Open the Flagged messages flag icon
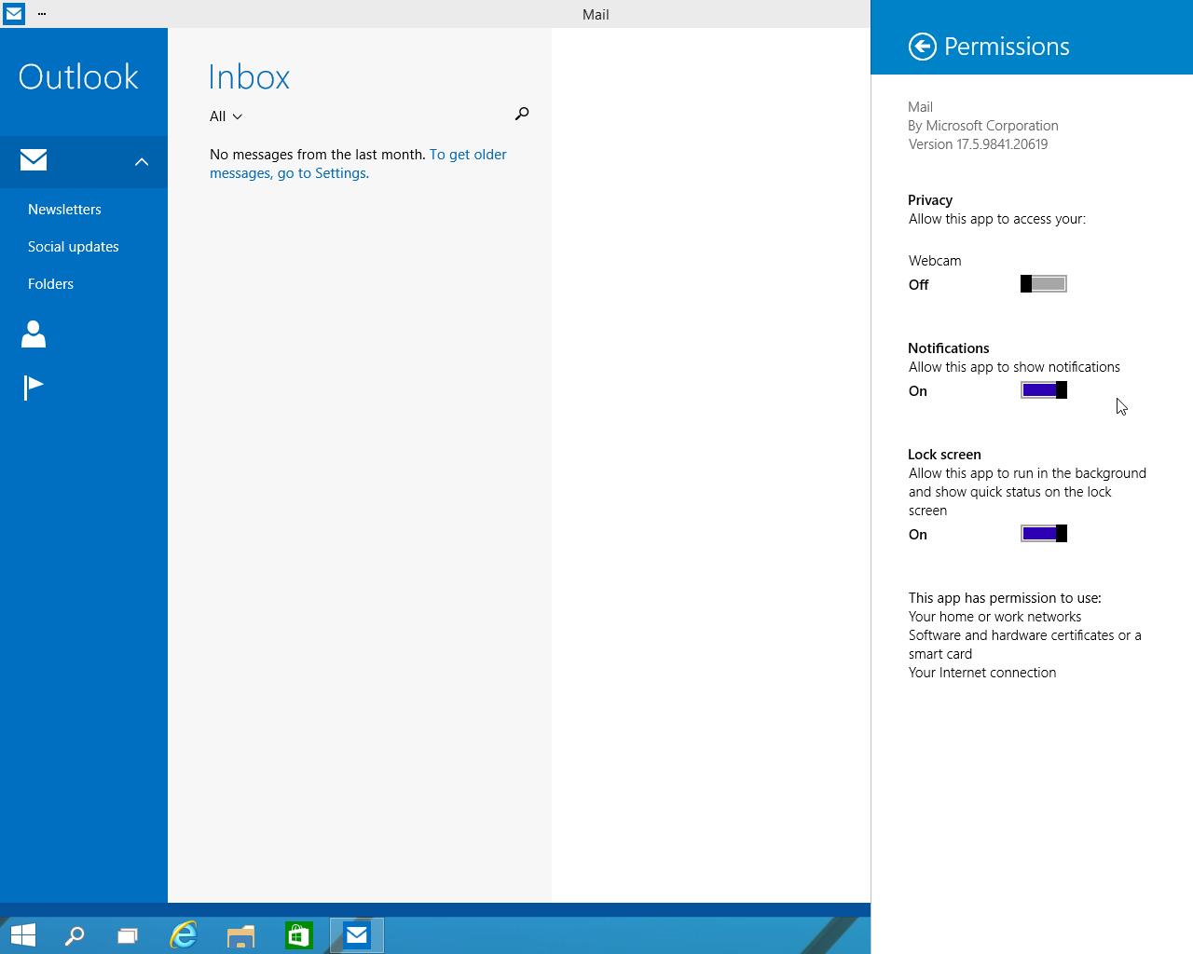1193x954 pixels. tap(34, 387)
